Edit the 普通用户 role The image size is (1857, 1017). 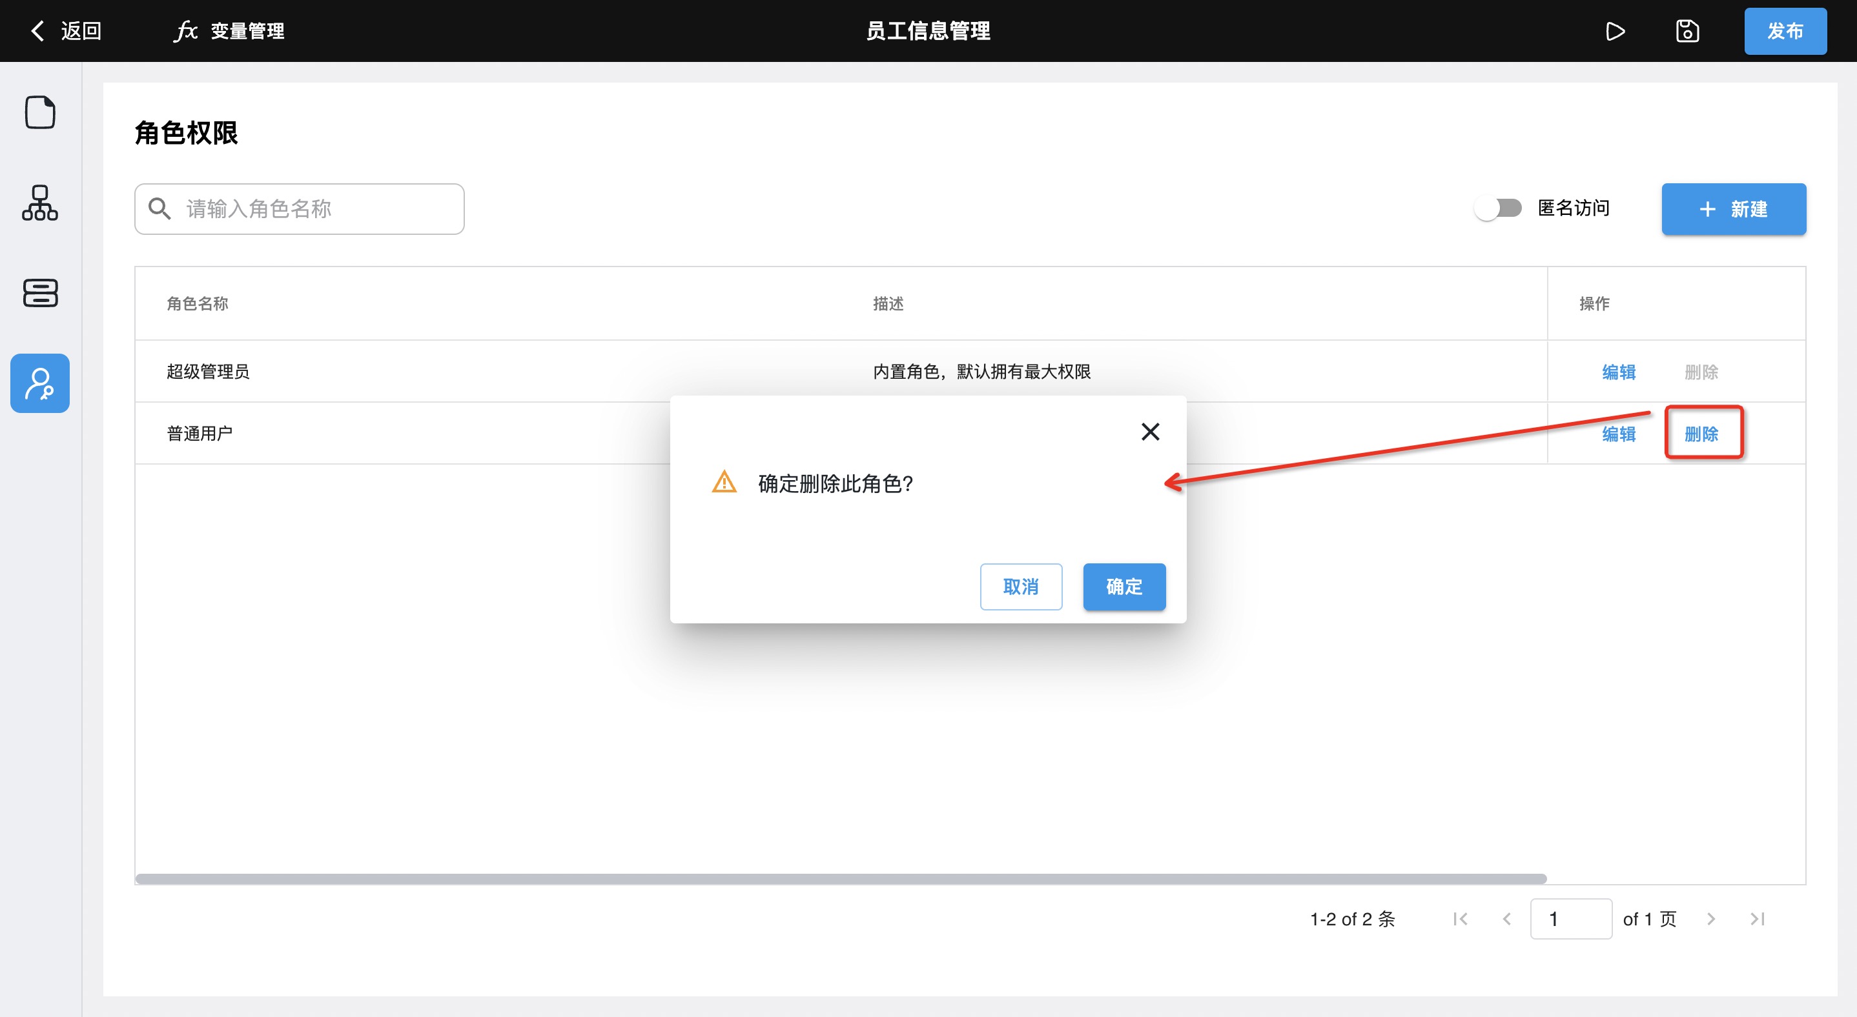coord(1618,434)
